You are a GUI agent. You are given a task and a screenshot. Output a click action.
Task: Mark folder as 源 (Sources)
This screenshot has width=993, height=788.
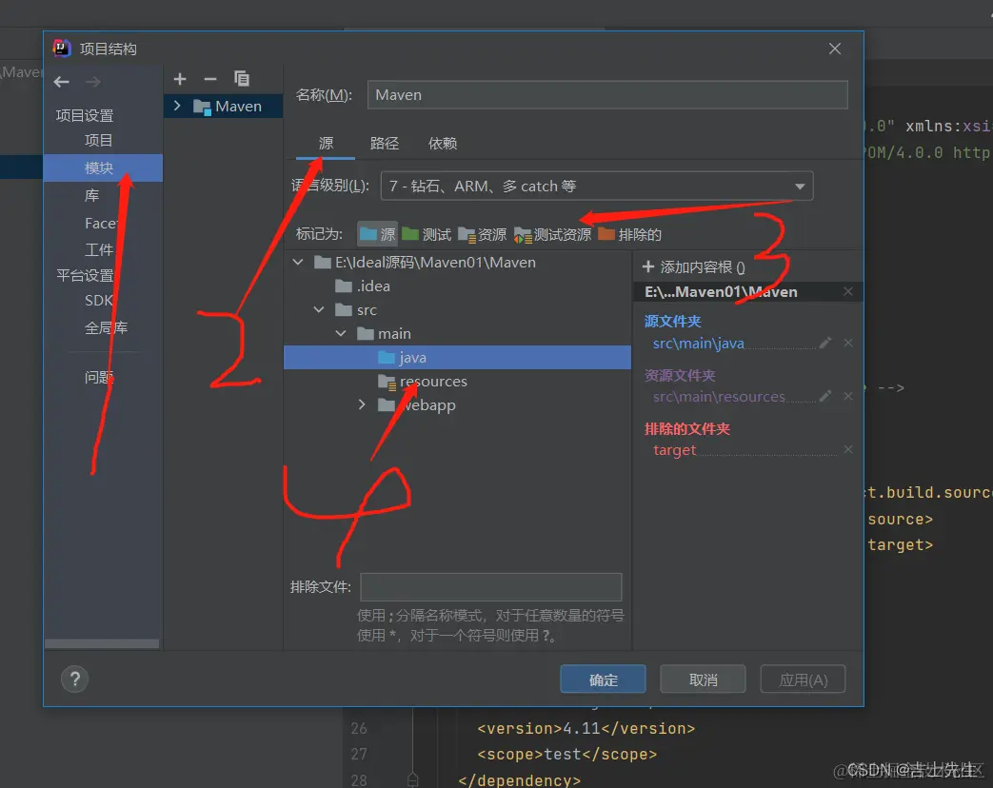377,235
